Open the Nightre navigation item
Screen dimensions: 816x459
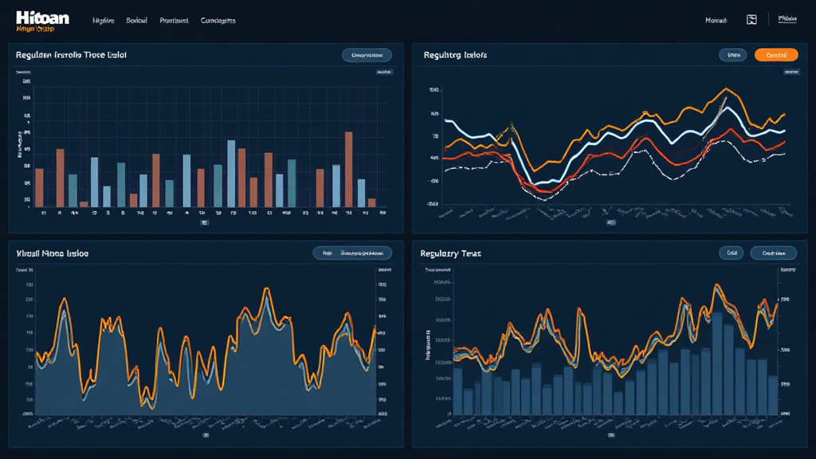coord(104,21)
